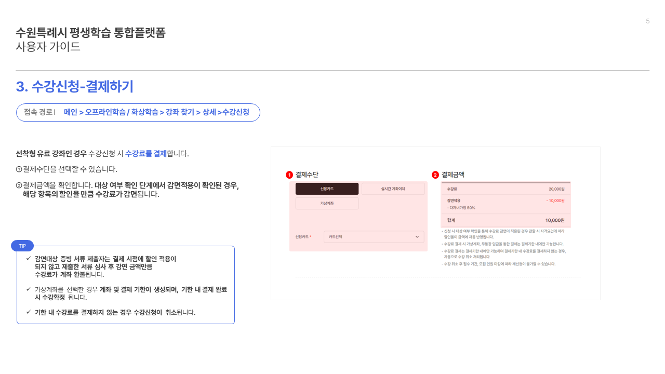Click the blue TIP badge
The width and height of the screenshot is (665, 374).
(x=22, y=246)
